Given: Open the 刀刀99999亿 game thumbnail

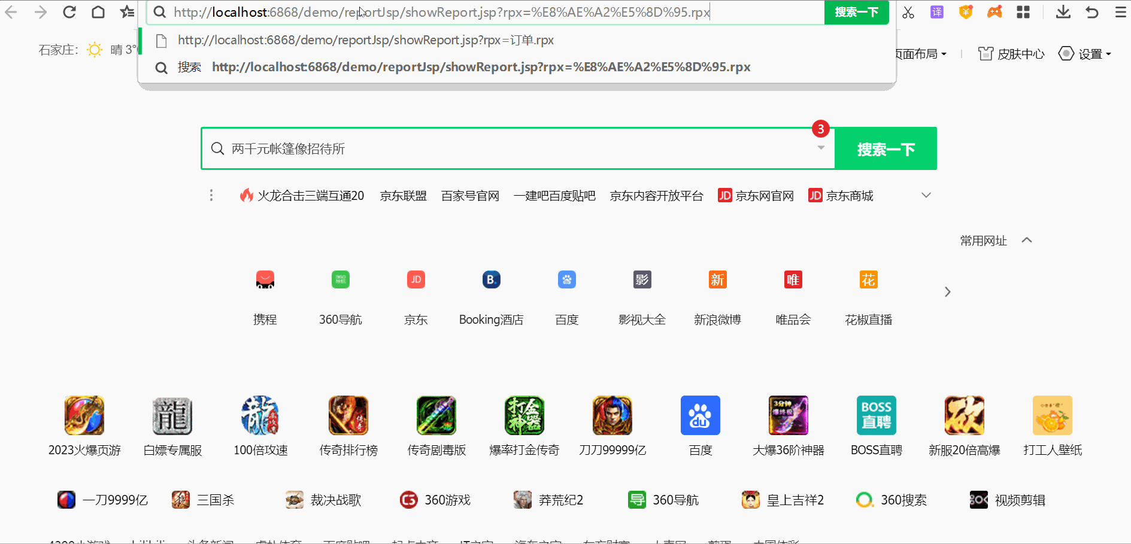Looking at the screenshot, I should click(x=613, y=415).
